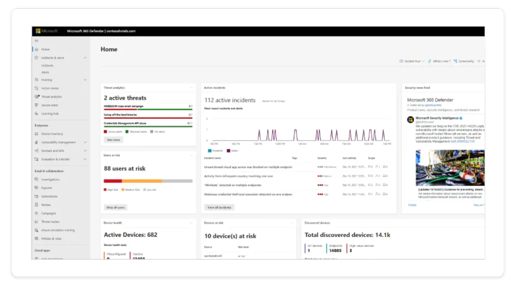Expand the Hunting section chevron
Viewport: 516px width, 286px height.
coord(85,80)
